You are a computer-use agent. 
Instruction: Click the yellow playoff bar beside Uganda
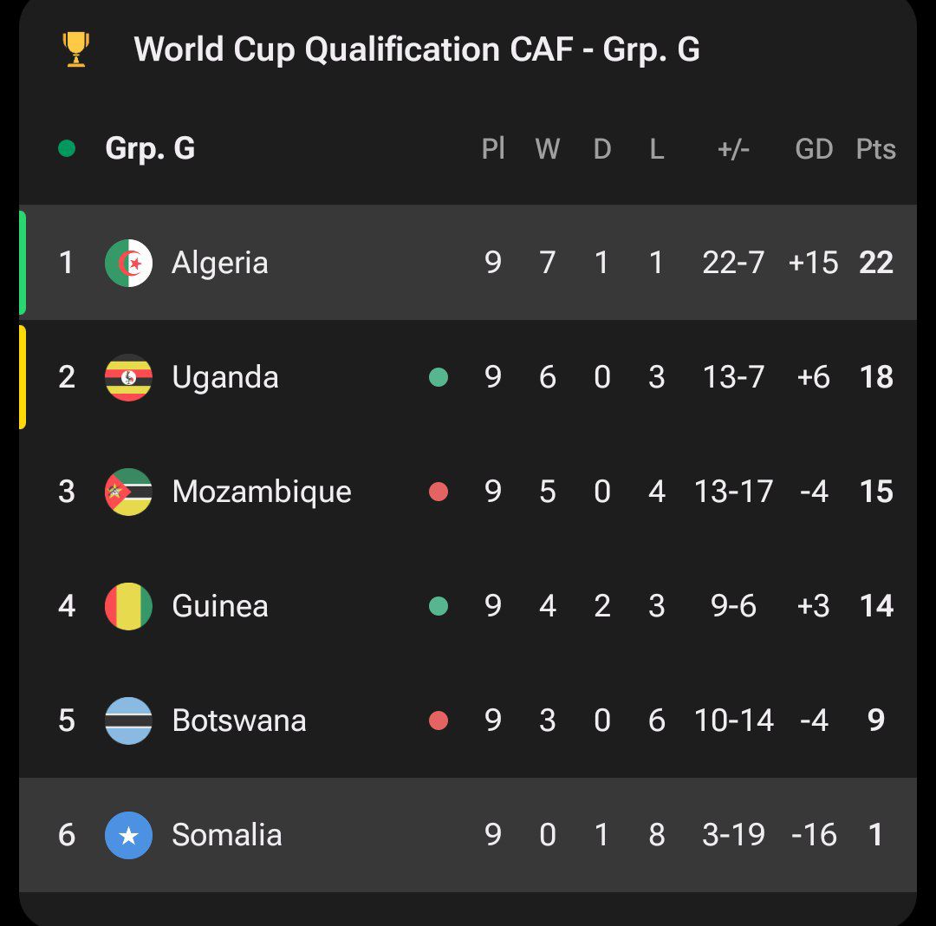click(x=23, y=377)
